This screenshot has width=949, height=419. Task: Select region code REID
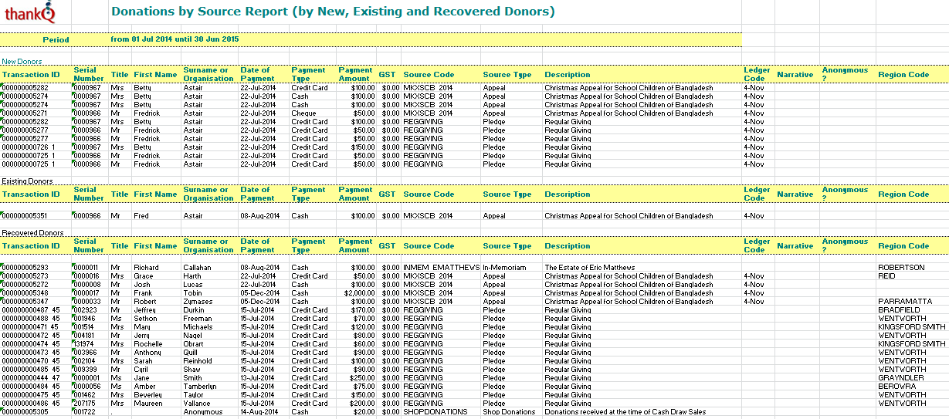pyautogui.click(x=886, y=276)
